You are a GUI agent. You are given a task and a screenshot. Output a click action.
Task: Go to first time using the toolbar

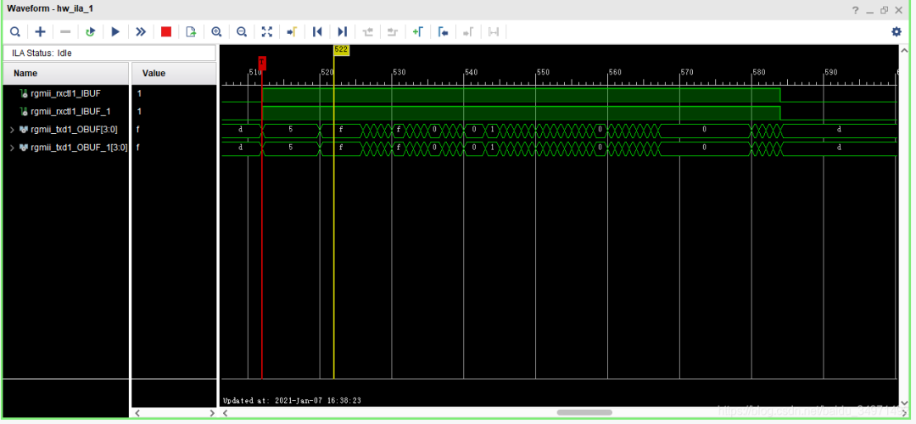tap(317, 31)
